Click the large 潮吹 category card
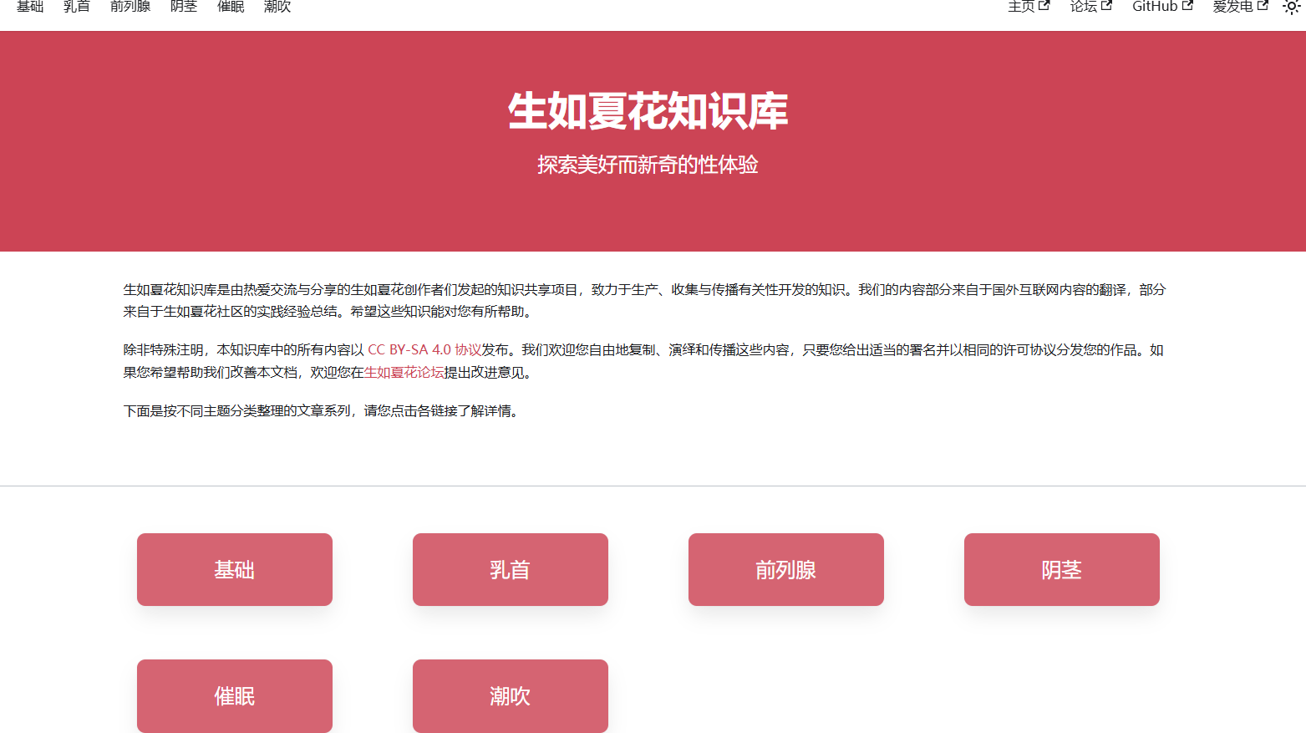This screenshot has width=1306, height=733. [511, 695]
